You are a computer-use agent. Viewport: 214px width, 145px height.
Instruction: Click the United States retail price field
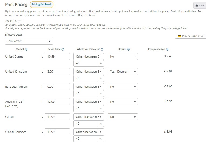(x=57, y=57)
